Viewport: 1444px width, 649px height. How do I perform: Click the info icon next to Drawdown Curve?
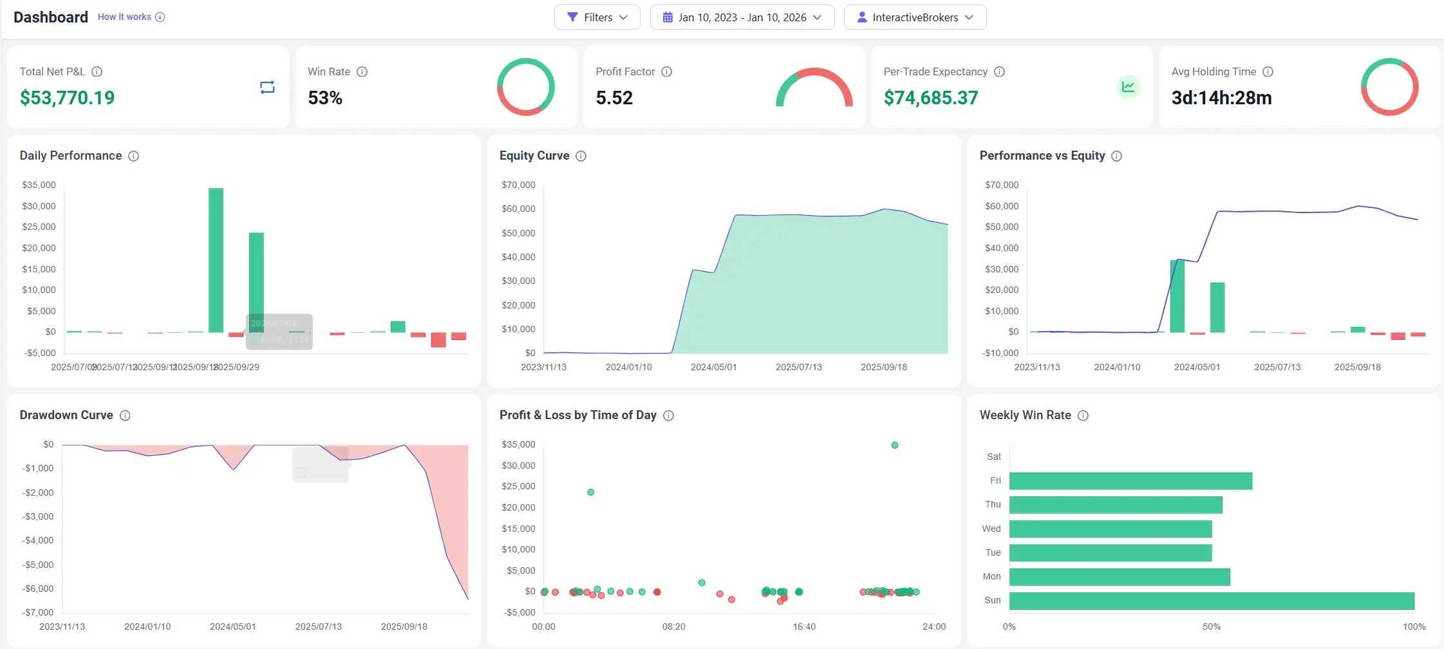[x=125, y=415]
